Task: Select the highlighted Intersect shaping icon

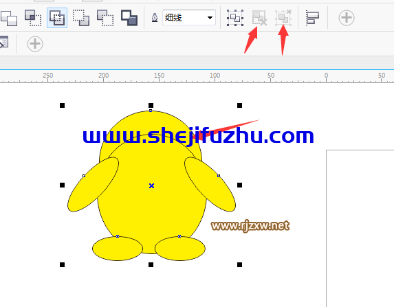Action: [x=57, y=18]
